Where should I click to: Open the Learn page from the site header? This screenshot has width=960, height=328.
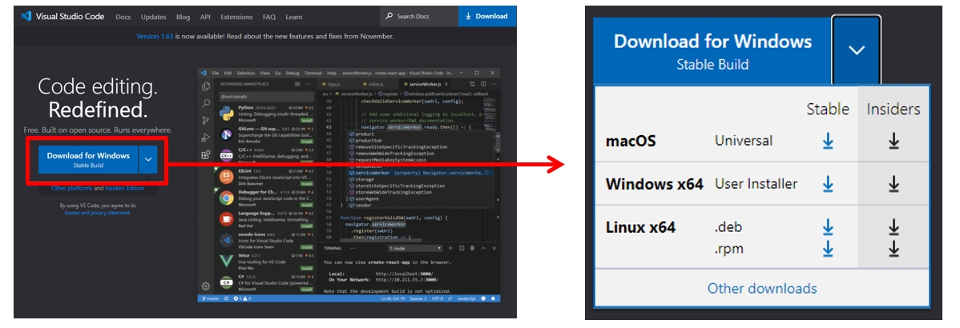click(x=293, y=17)
